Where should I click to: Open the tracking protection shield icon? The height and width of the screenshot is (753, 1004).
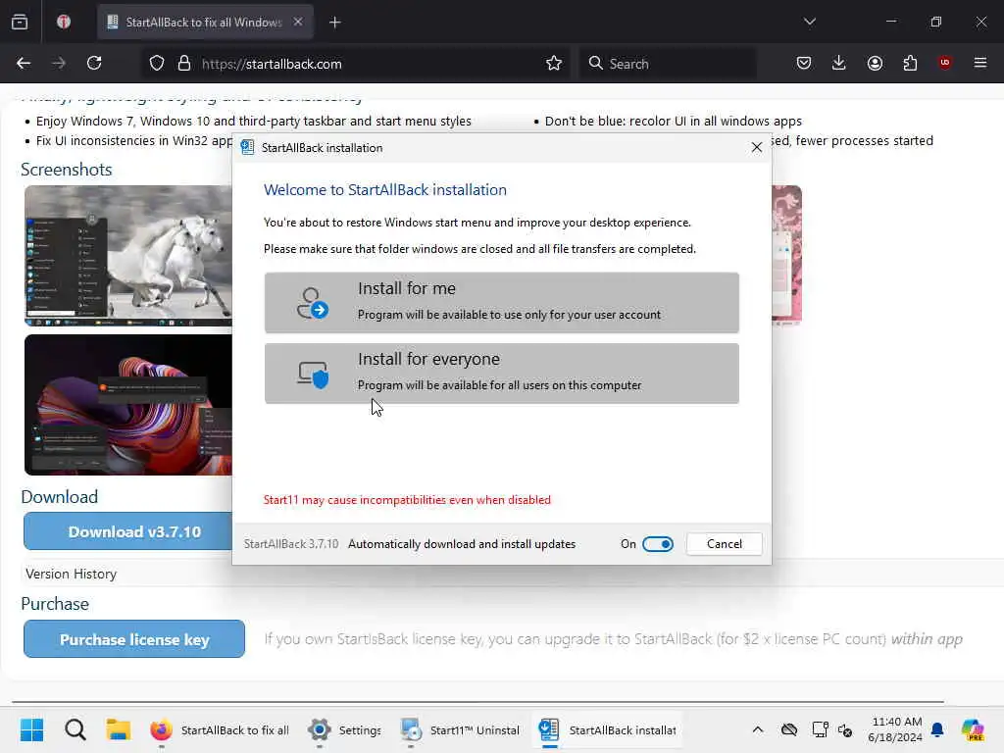(157, 64)
